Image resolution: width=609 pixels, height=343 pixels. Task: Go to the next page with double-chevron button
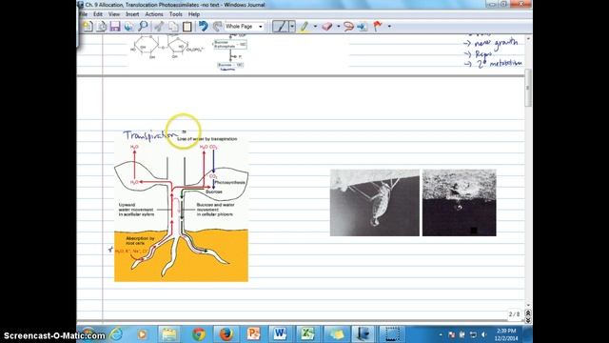pyautogui.click(x=528, y=320)
